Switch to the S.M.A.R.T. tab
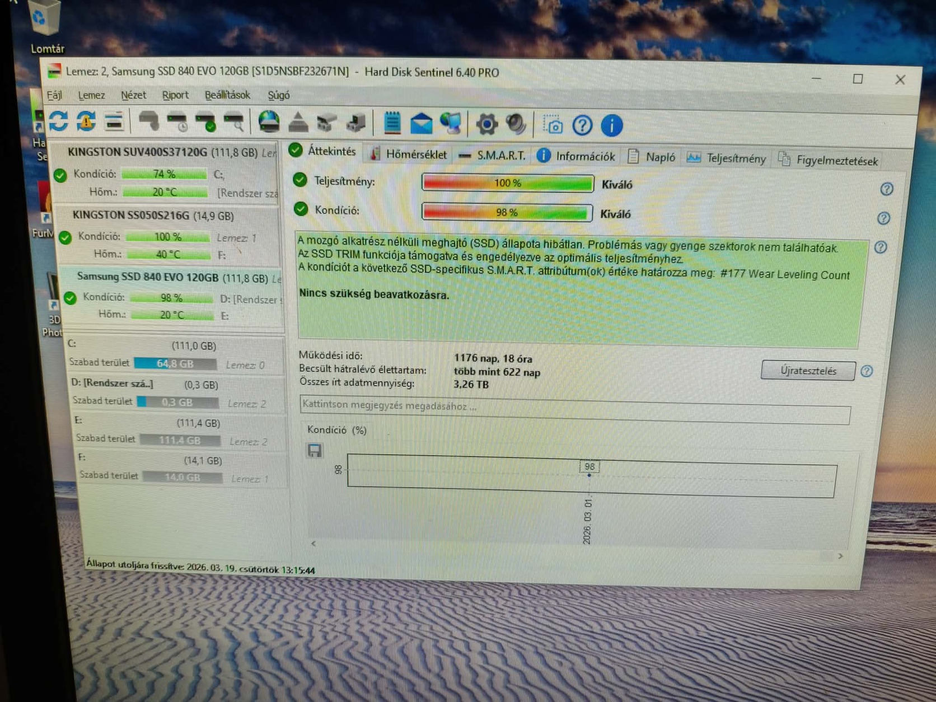936x702 pixels. [x=492, y=156]
